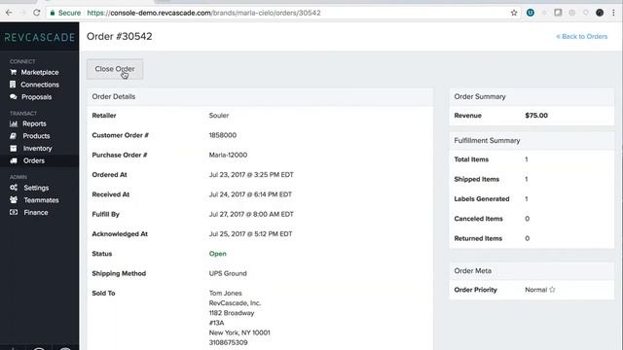Click the Order Summary header
This screenshot has height=350, width=623.
pyautogui.click(x=531, y=97)
